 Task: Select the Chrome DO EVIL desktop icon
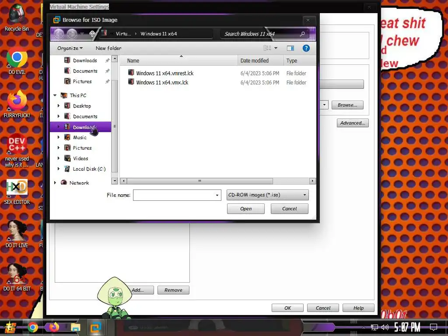pyautogui.click(x=17, y=61)
